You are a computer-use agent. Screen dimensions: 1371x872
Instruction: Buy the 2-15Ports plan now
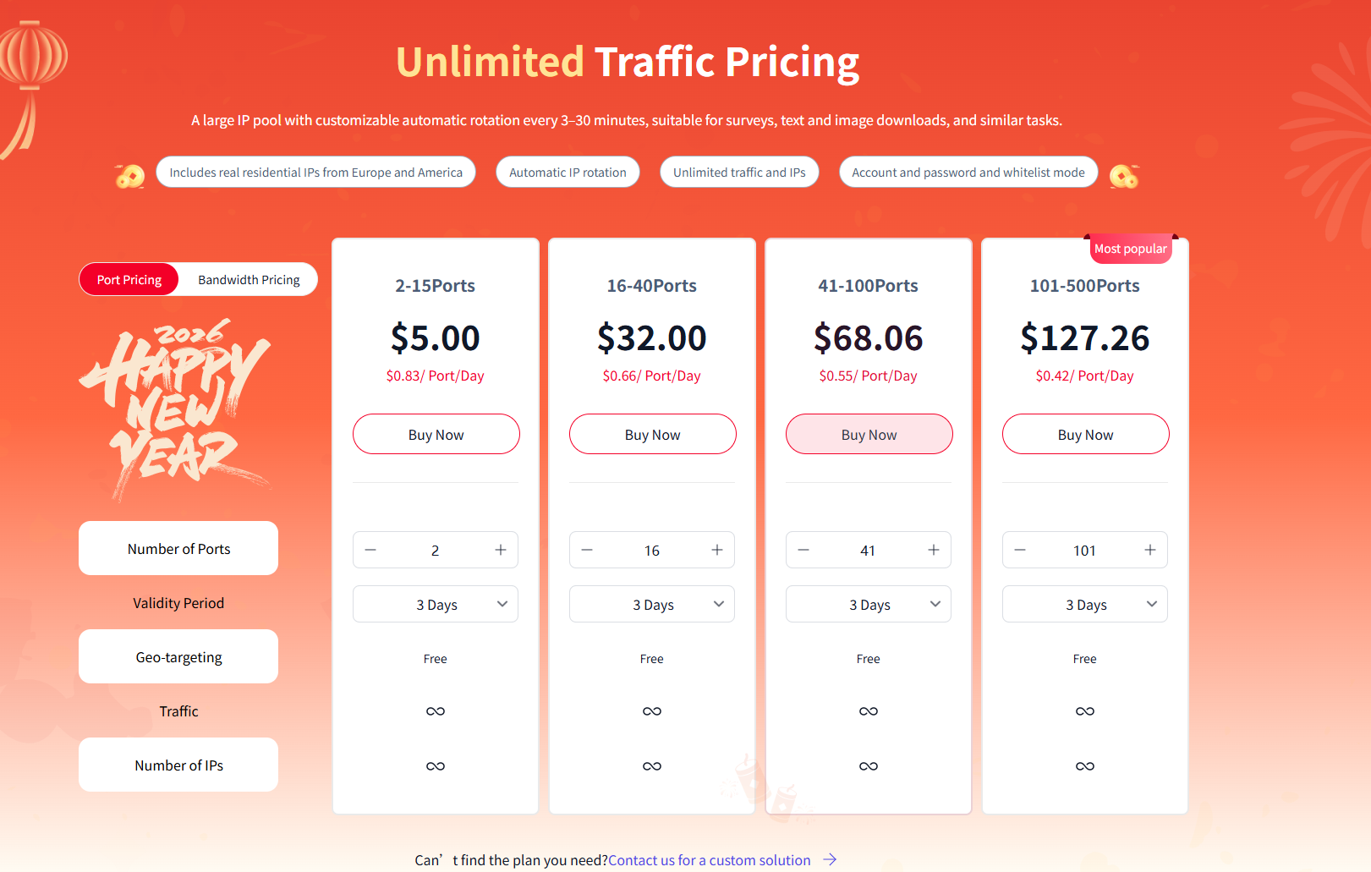tap(436, 434)
